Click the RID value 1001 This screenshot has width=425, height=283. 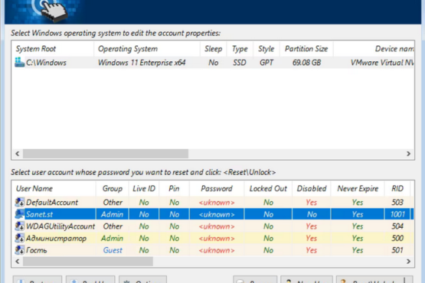coord(397,214)
